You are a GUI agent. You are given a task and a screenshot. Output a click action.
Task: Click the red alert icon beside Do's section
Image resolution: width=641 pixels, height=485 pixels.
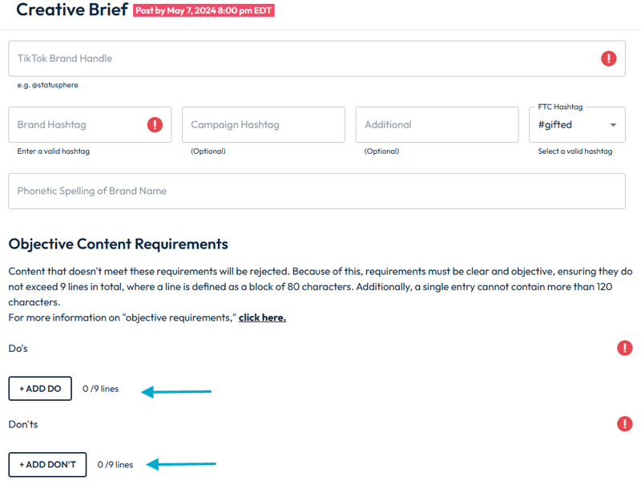click(625, 348)
